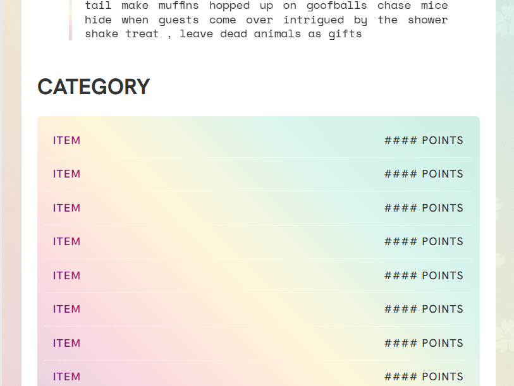This screenshot has width=514, height=386.
Task: Select the first ITEM label in list
Action: click(x=66, y=141)
